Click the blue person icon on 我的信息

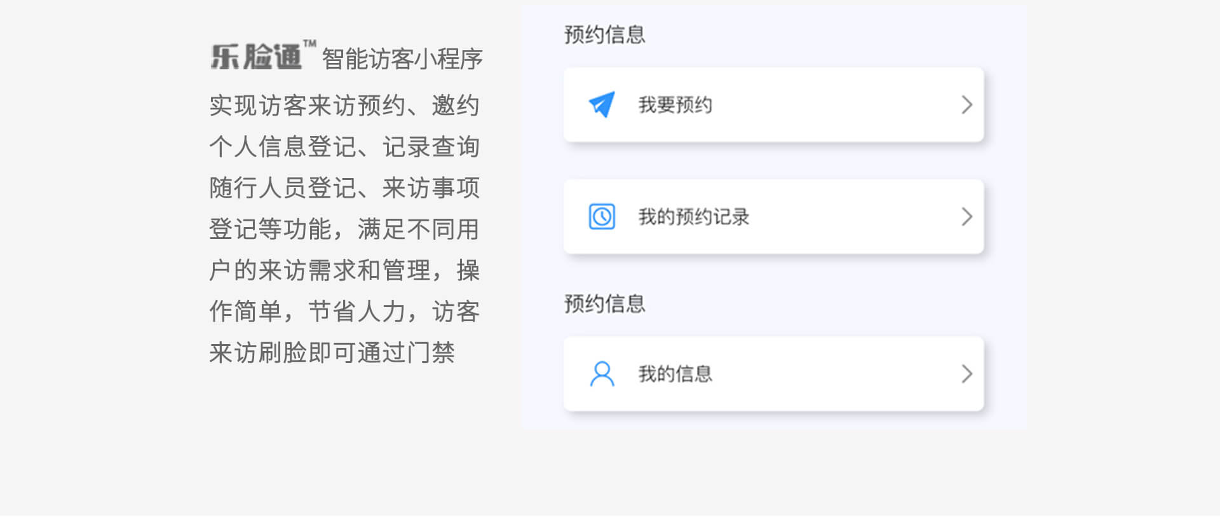pos(601,373)
